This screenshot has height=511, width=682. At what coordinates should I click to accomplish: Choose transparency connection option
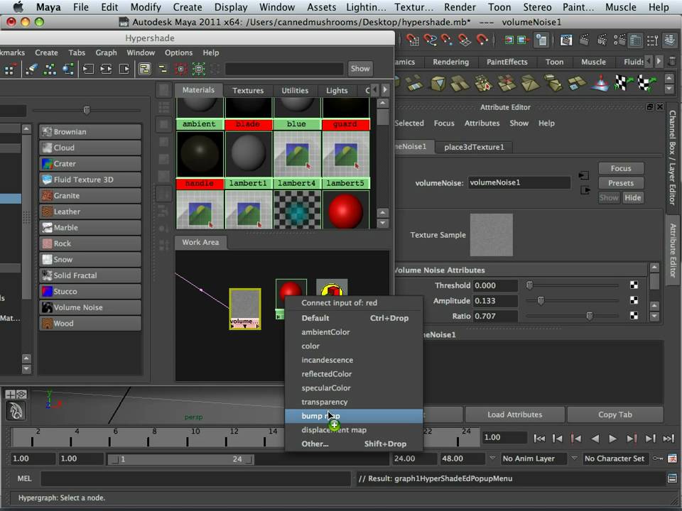tap(354, 402)
